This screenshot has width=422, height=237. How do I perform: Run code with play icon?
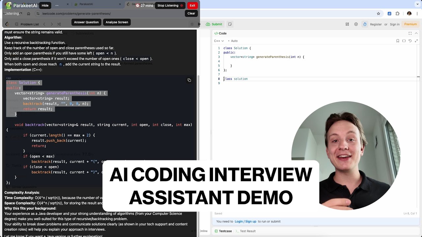pos(199,24)
